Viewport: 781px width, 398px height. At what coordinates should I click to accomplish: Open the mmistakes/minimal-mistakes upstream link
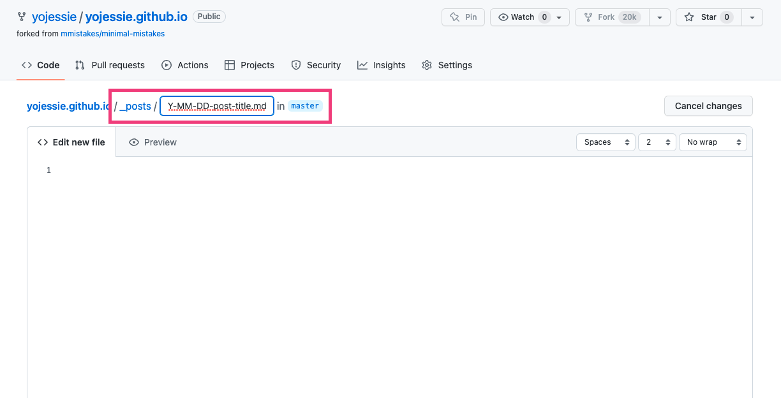coord(112,34)
